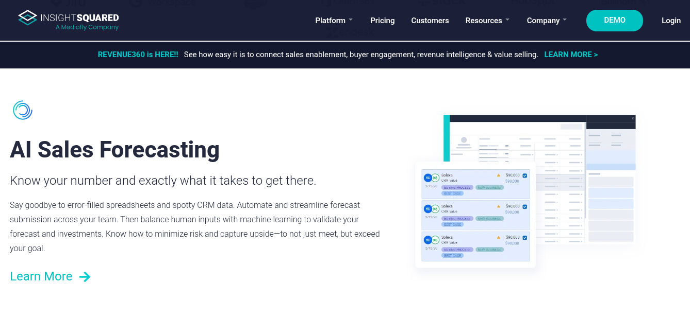Select Pricing in the navigation bar
Screen dimensions: 690x318
[382, 21]
